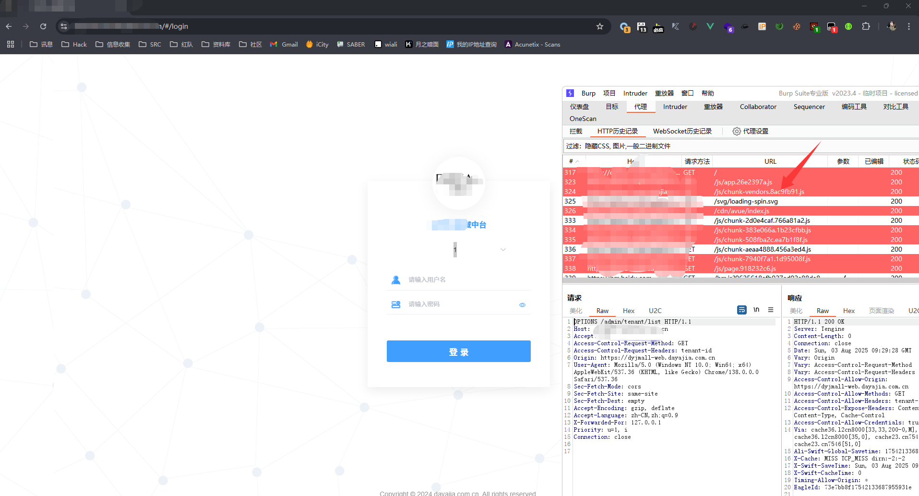Expand the 社区 bookmark folder
This screenshot has height=496, width=919.
[x=250, y=44]
